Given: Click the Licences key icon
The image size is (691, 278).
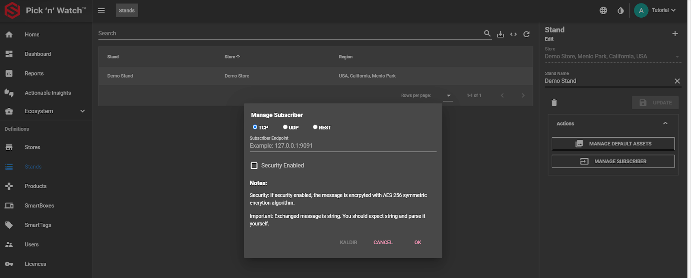Looking at the screenshot, I should 9,264.
